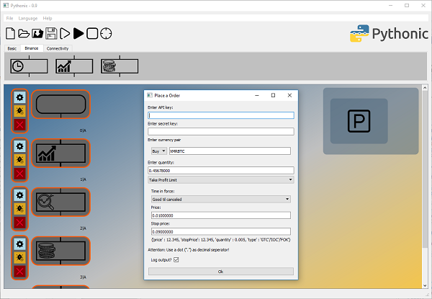Click the bug debug icon for element 2|A
432x299 pixels.
[20, 209]
